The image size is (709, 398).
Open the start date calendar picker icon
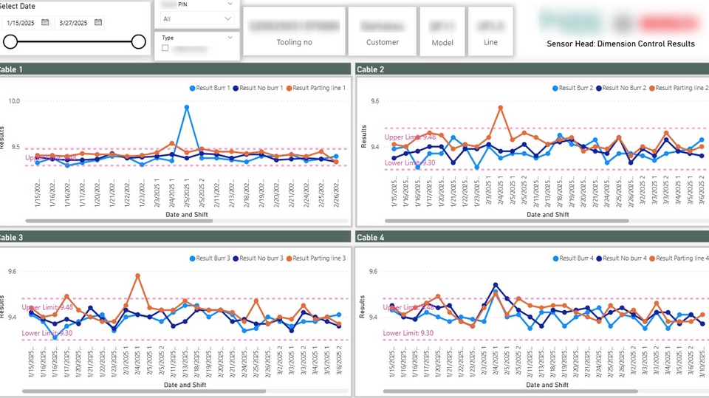(x=45, y=23)
